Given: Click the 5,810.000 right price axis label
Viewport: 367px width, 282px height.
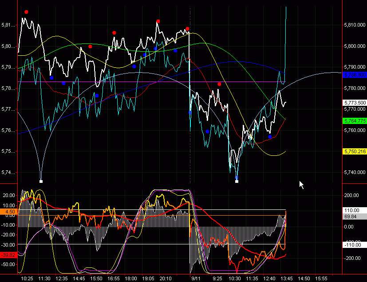Looking at the screenshot, I should pyautogui.click(x=355, y=25).
